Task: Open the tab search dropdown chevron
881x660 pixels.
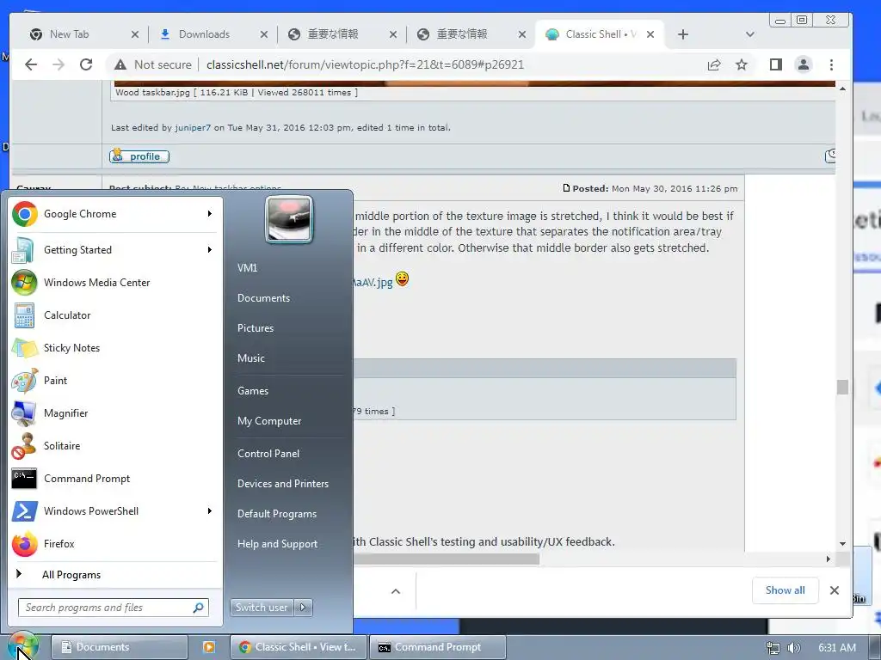Action: pyautogui.click(x=749, y=34)
